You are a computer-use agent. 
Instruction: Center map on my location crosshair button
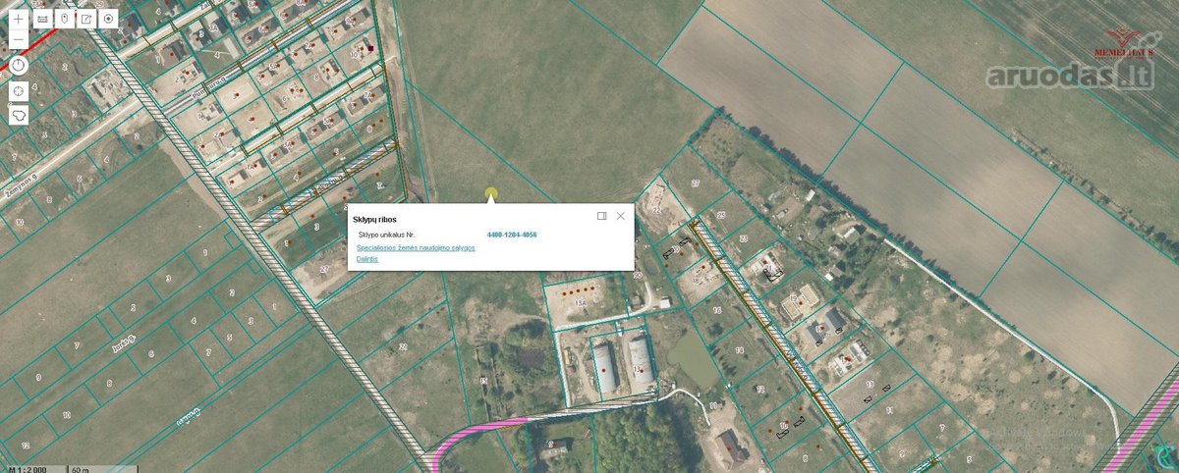tap(19, 91)
